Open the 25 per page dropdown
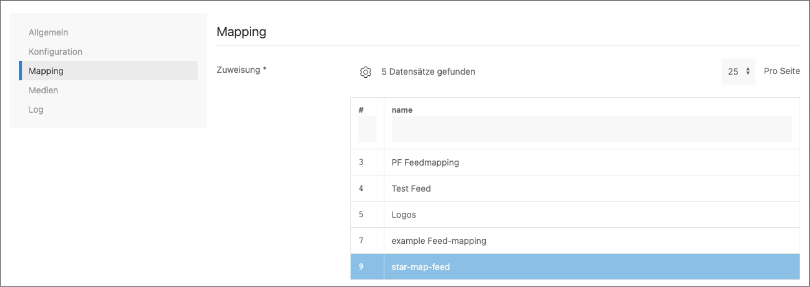The image size is (810, 287). pos(738,72)
